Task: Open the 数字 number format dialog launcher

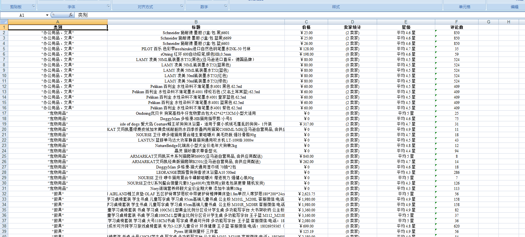Action: pos(225,6)
